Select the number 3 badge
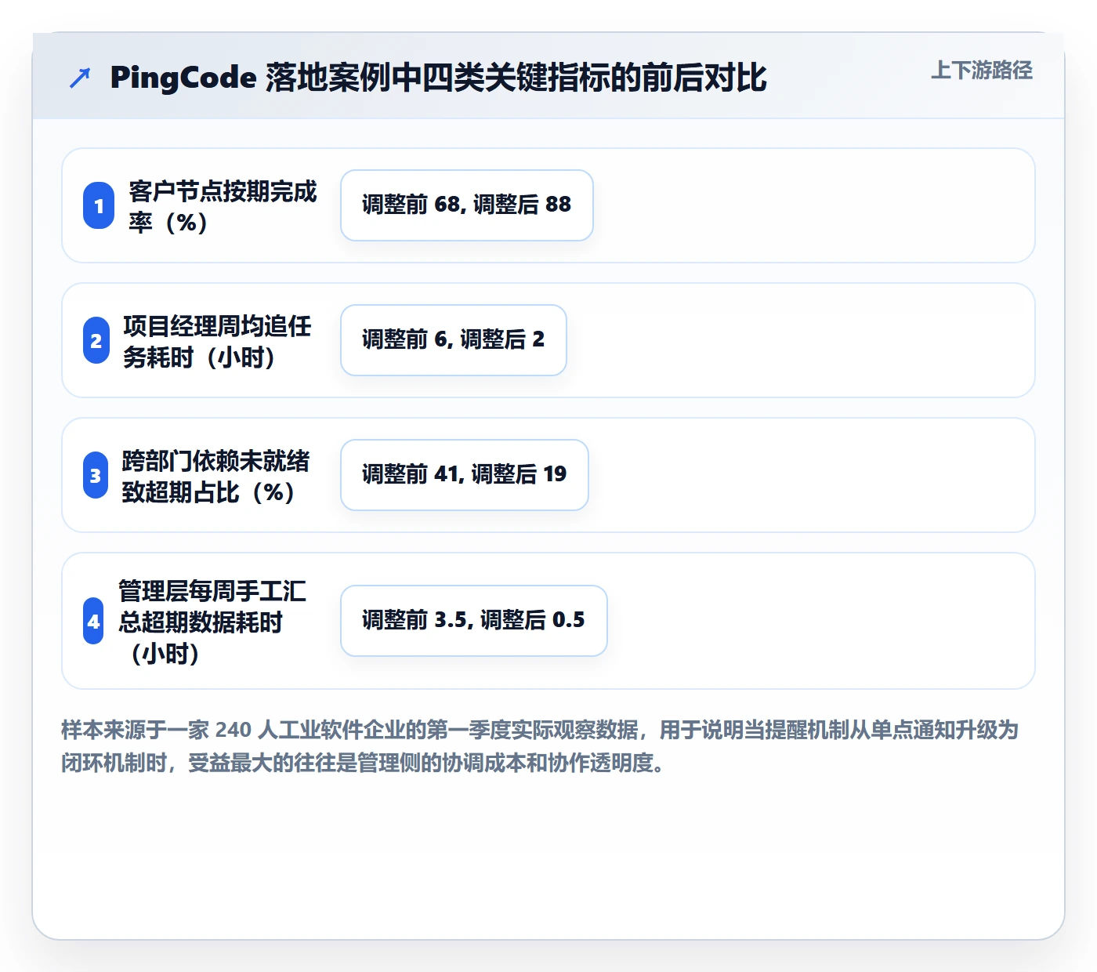The width and height of the screenshot is (1097, 972). click(x=96, y=475)
